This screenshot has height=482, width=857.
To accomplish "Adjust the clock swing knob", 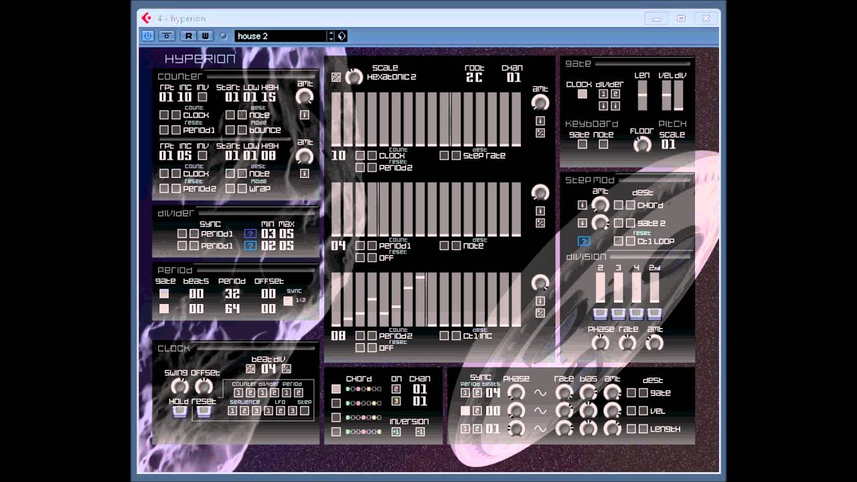I will click(x=179, y=386).
